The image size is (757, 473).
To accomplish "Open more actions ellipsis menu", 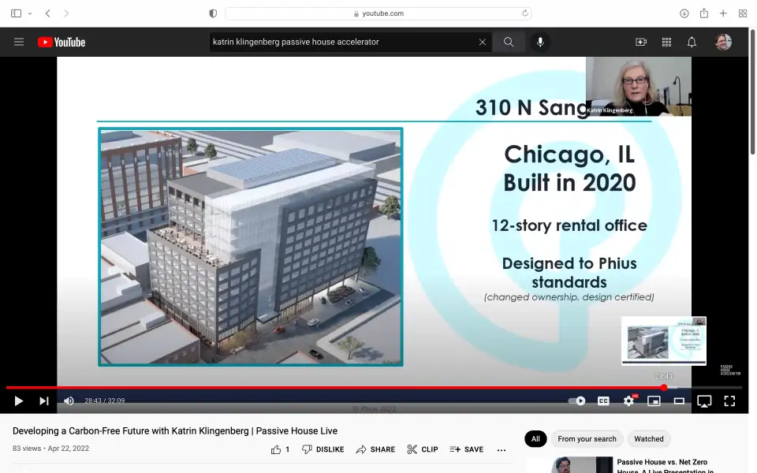I will (502, 449).
